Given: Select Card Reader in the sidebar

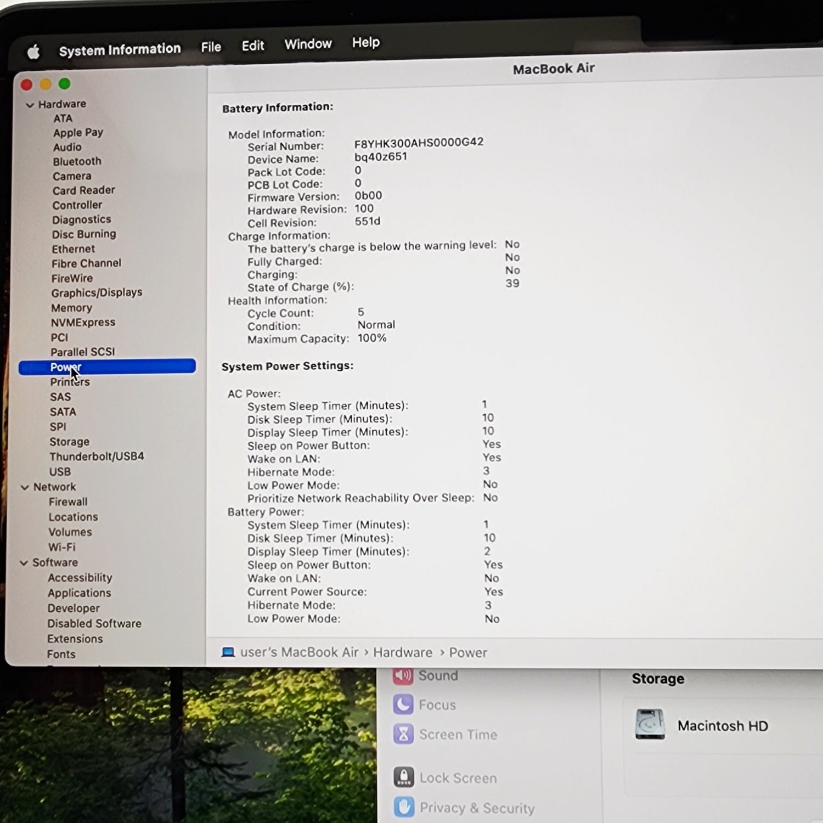Looking at the screenshot, I should (83, 190).
